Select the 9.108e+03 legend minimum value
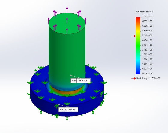 (147, 74)
